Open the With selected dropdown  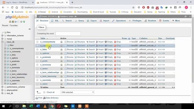tap(77, 92)
